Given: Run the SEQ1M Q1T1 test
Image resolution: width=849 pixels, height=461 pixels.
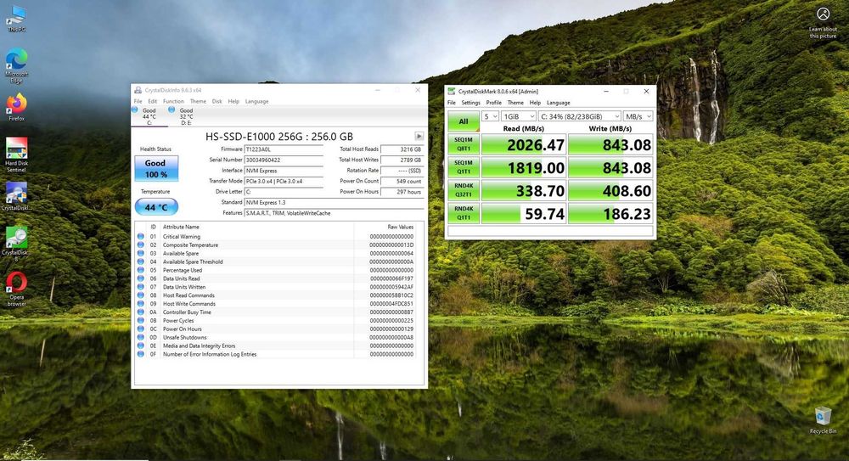Looking at the screenshot, I should coord(464,167).
